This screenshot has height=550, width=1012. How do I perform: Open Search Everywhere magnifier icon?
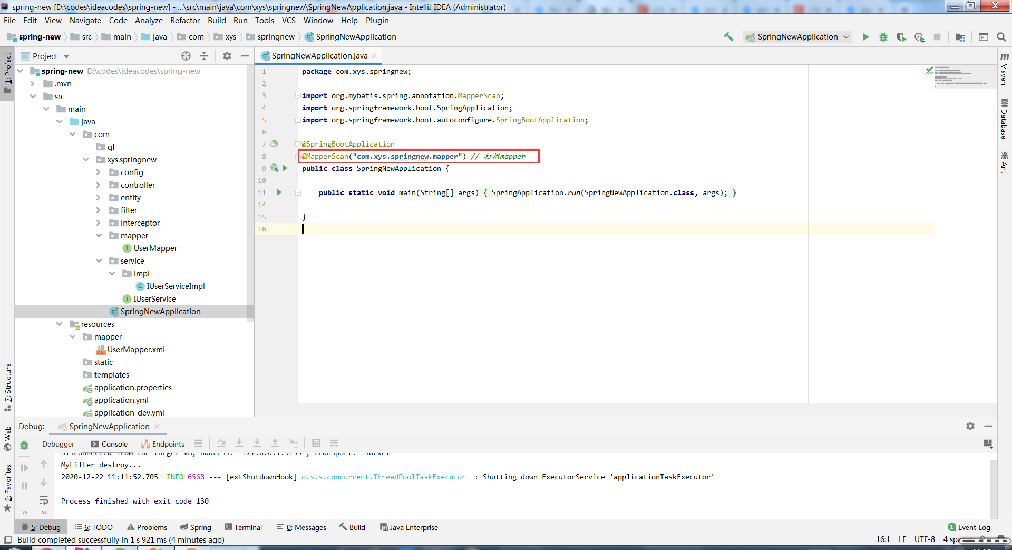[x=1001, y=37]
